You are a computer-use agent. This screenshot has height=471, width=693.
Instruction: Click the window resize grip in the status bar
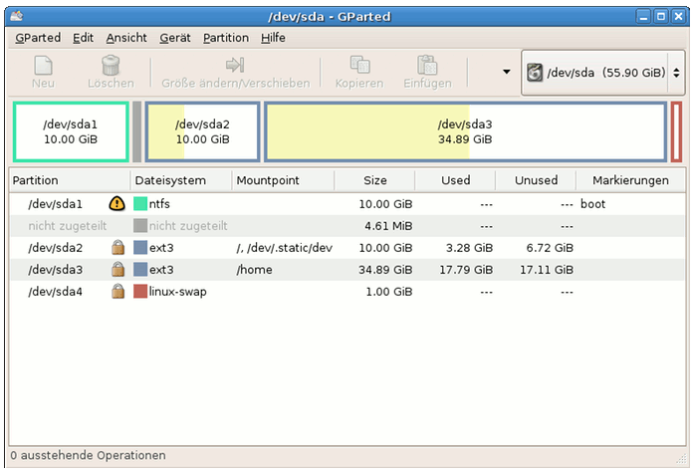click(x=681, y=459)
